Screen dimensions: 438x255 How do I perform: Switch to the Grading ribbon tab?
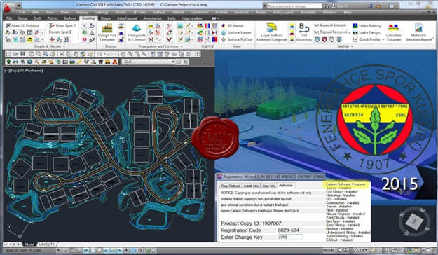88,18
